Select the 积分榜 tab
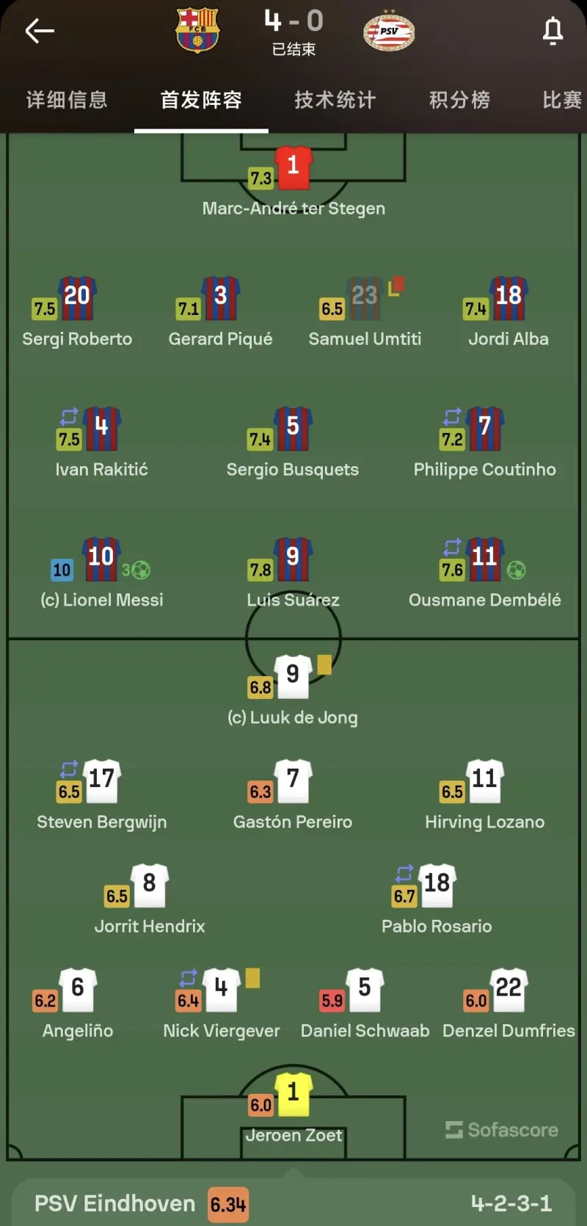Viewport: 587px width, 1226px height. 460,100
